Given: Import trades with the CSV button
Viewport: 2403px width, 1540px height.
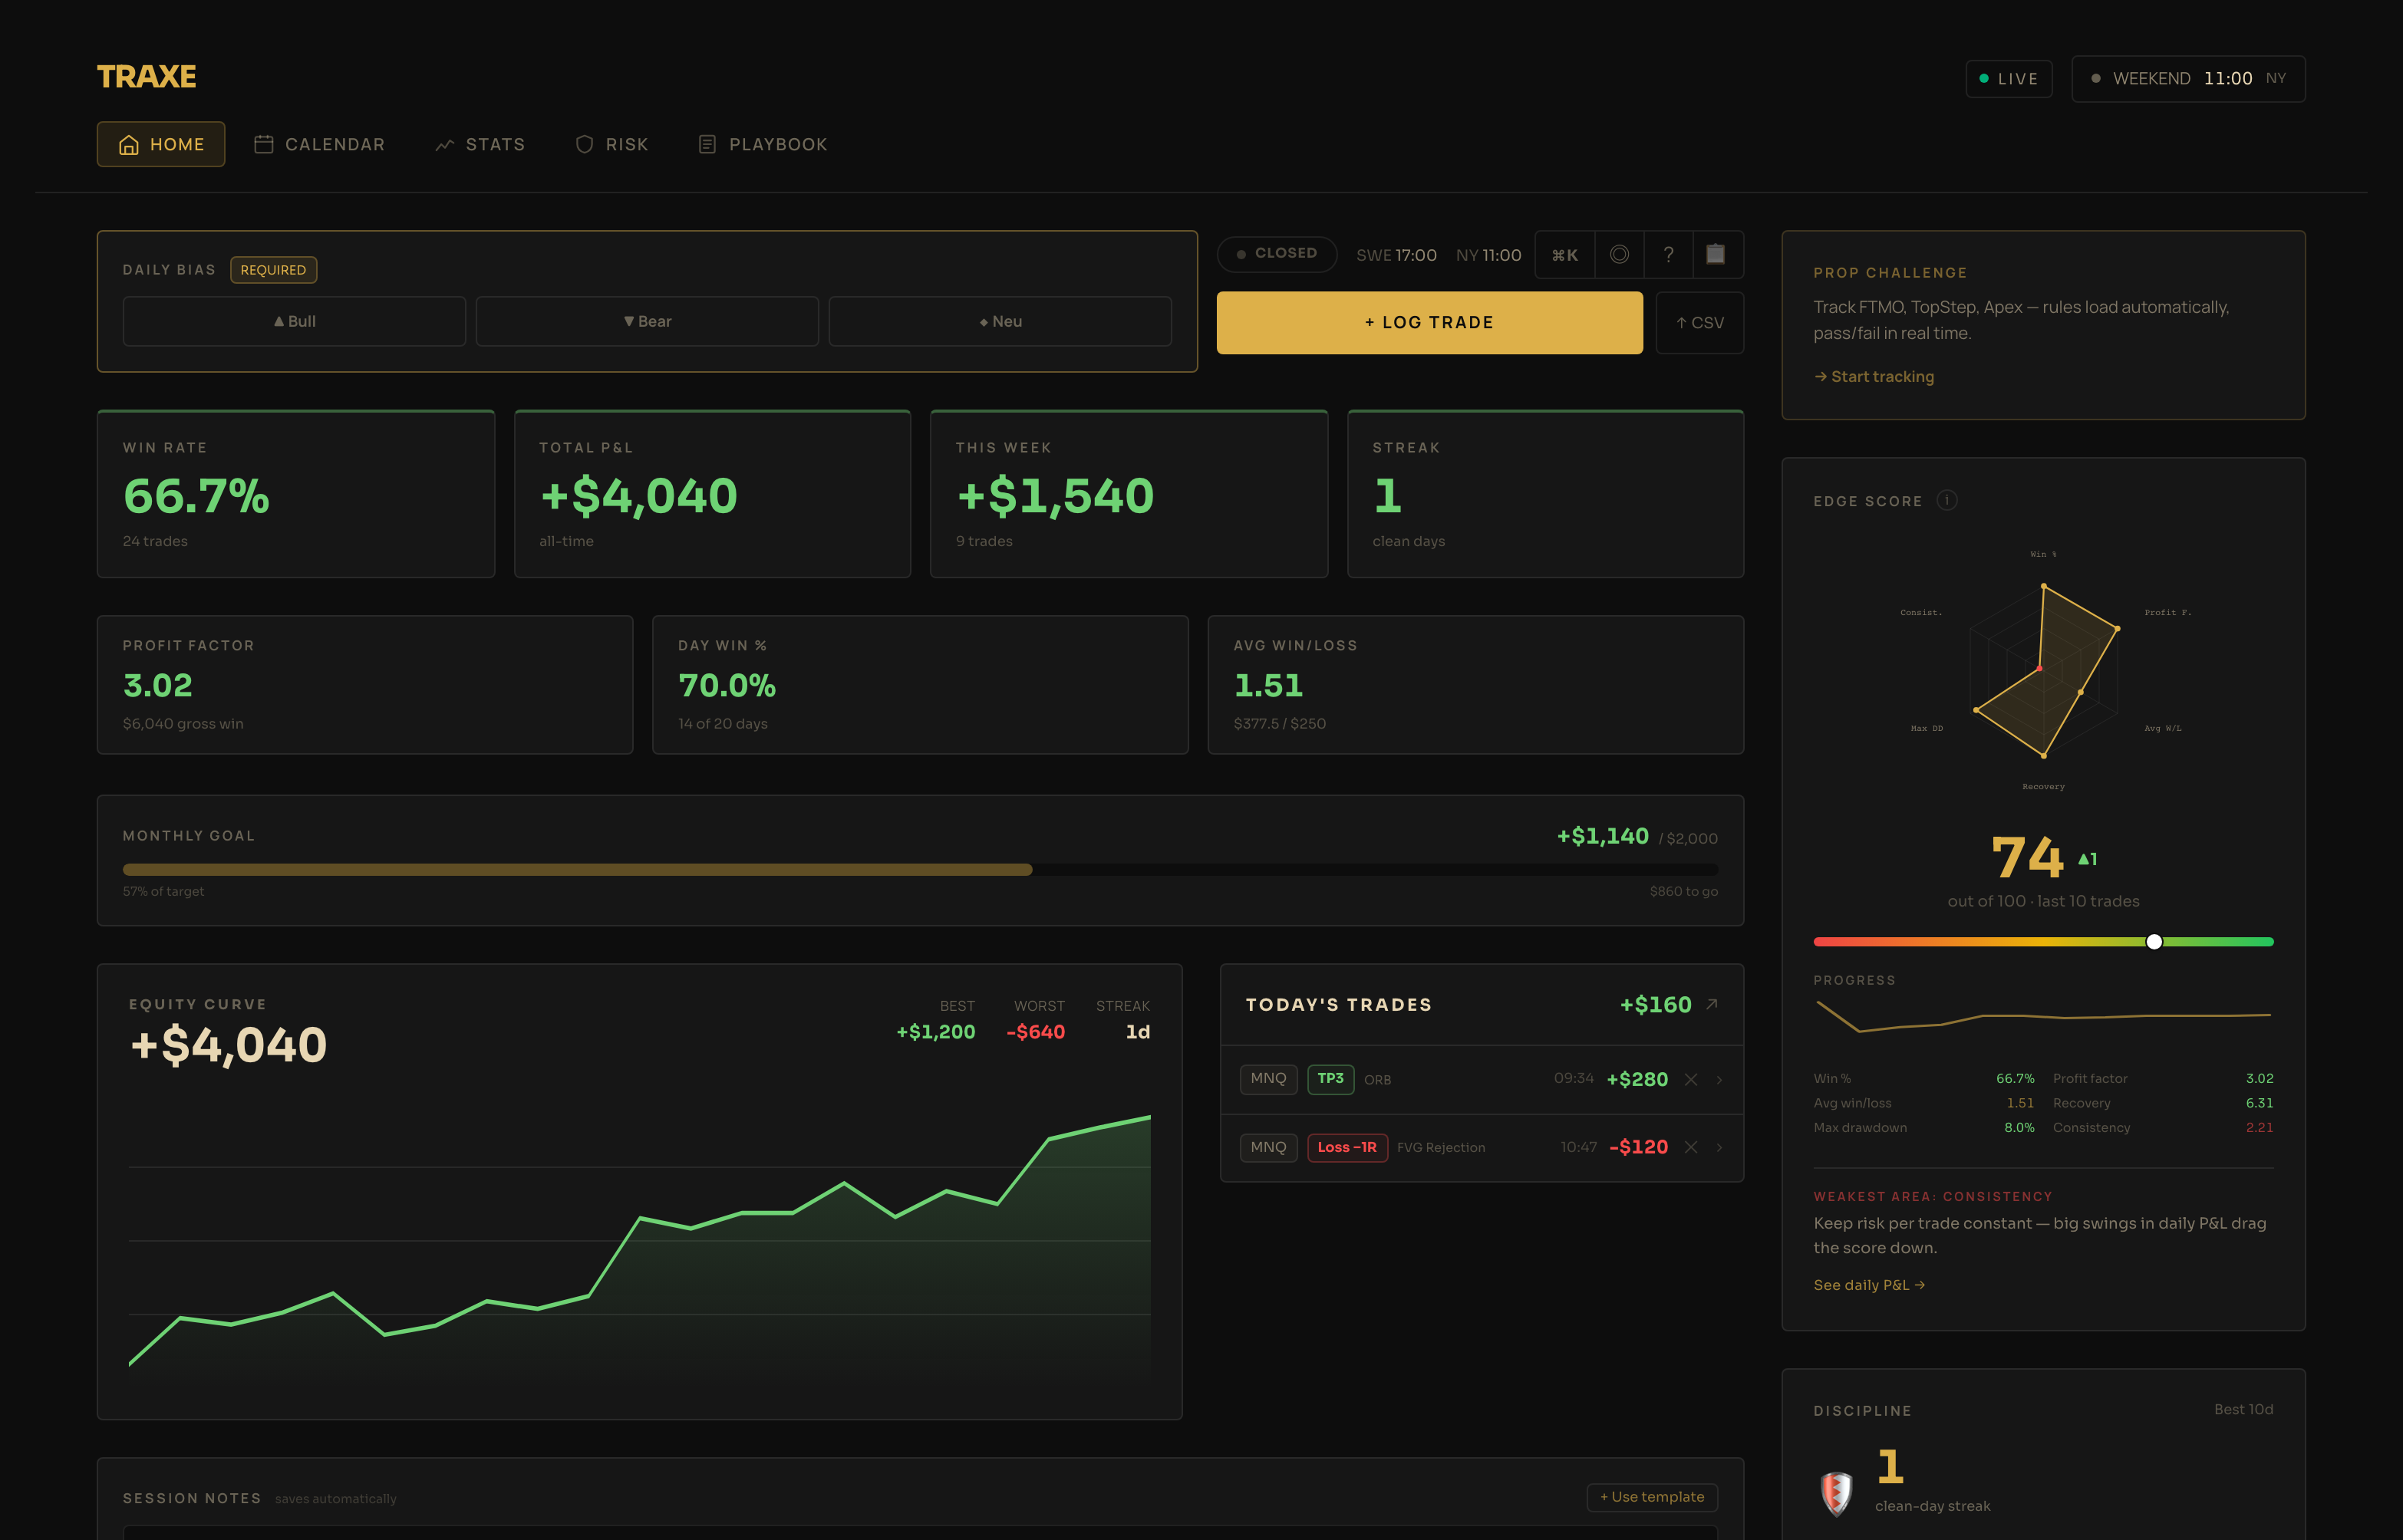Looking at the screenshot, I should pos(1699,322).
